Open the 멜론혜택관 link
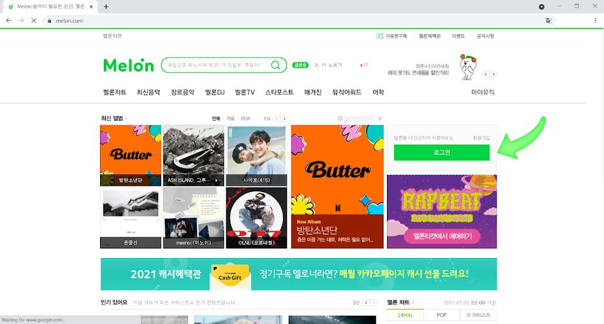The image size is (604, 324). [430, 36]
